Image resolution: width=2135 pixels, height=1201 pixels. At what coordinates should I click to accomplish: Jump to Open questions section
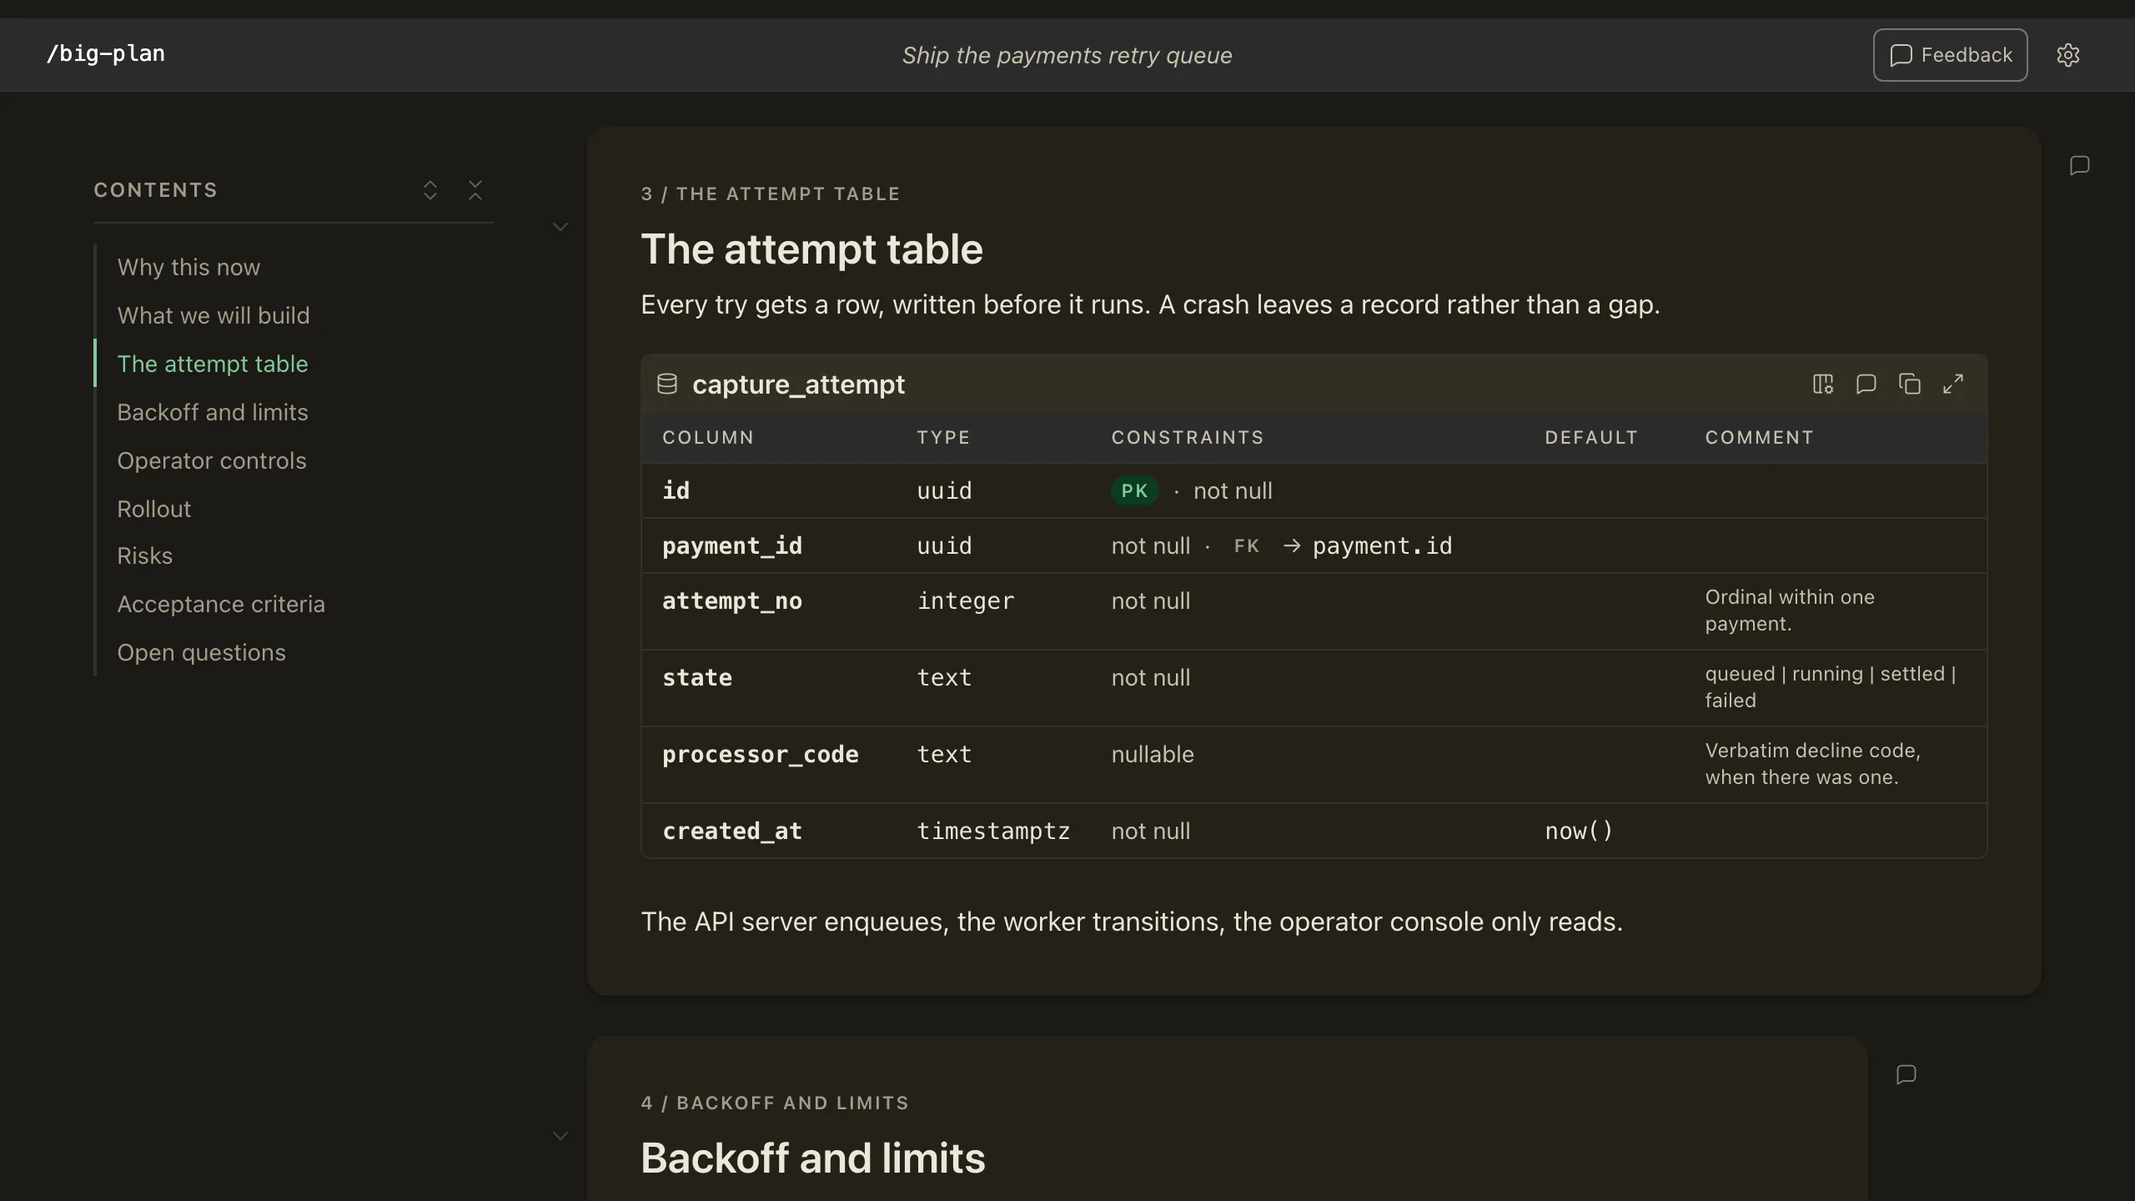202,652
